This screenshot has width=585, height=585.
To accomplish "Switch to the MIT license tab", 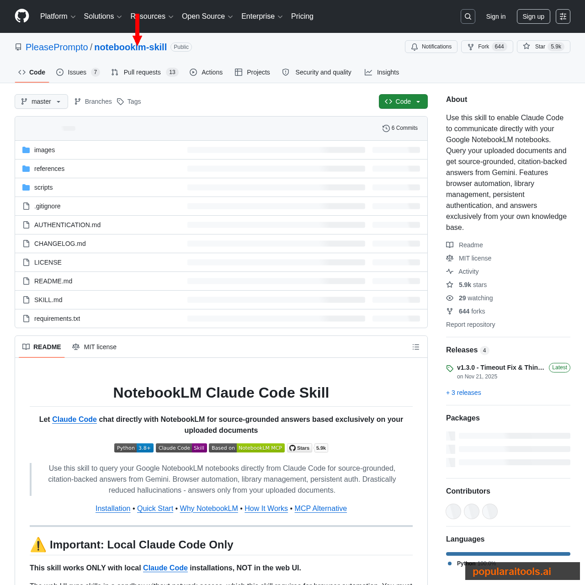I will click(94, 346).
